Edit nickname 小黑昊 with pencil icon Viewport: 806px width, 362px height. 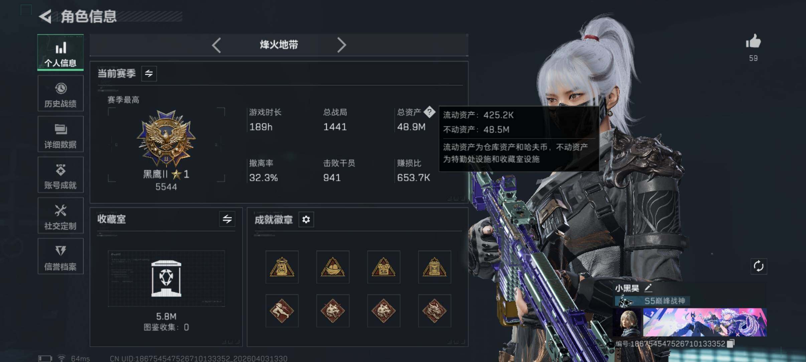pyautogui.click(x=648, y=288)
